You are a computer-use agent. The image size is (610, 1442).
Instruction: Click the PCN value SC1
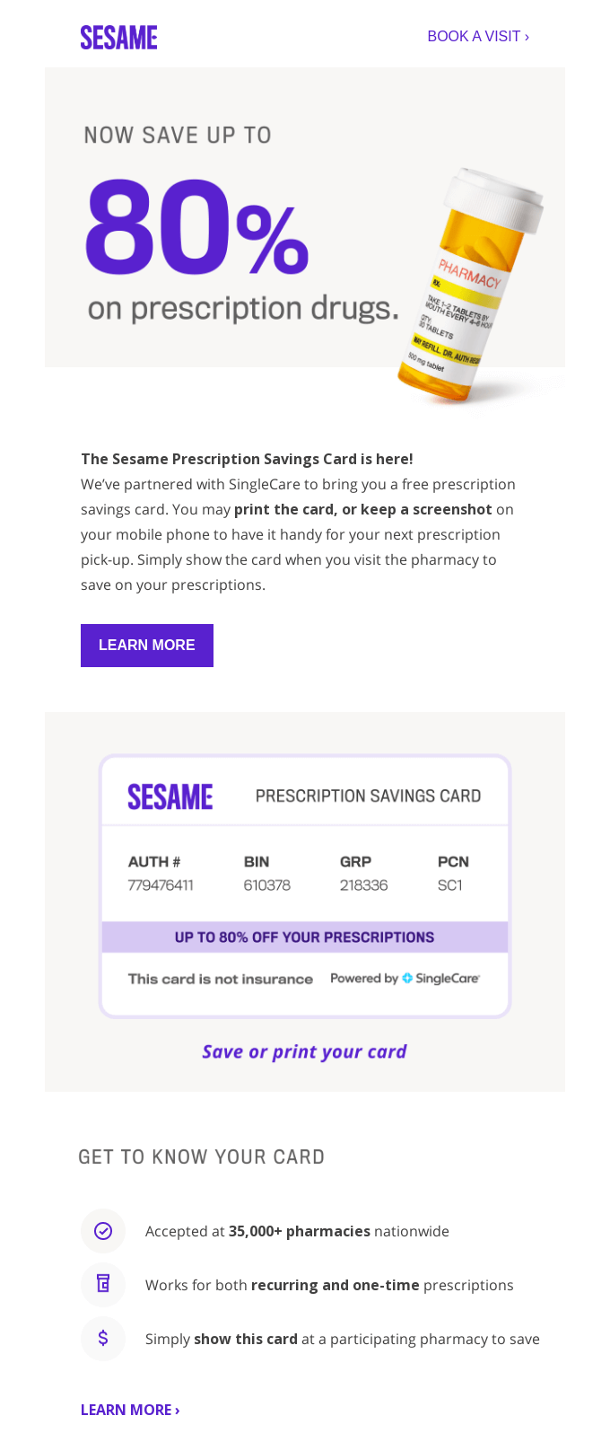(x=450, y=885)
